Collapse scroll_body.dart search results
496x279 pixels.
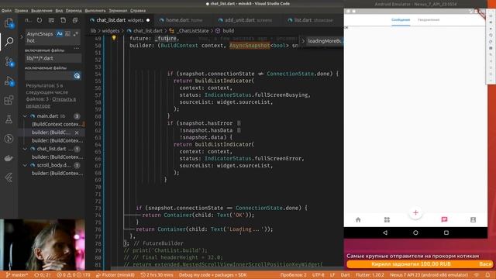click(25, 165)
